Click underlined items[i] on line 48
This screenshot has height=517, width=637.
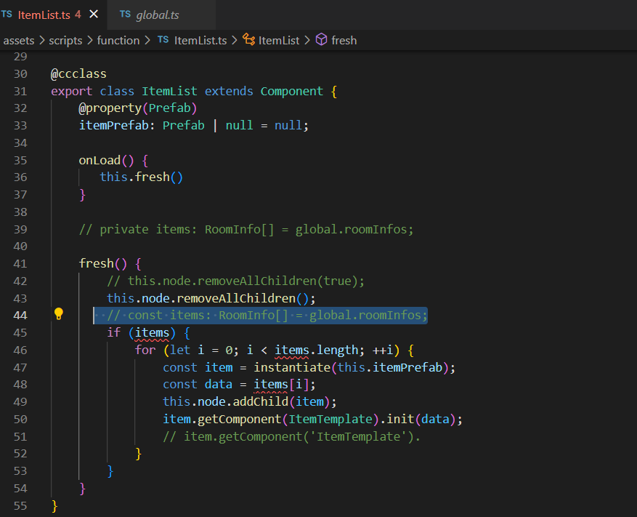coord(280,385)
